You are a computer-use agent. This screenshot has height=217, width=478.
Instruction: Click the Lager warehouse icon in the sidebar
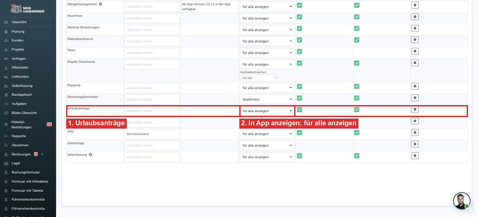[6, 163]
